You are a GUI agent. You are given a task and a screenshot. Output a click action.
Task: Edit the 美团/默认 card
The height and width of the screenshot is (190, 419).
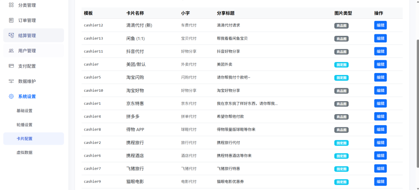380,64
